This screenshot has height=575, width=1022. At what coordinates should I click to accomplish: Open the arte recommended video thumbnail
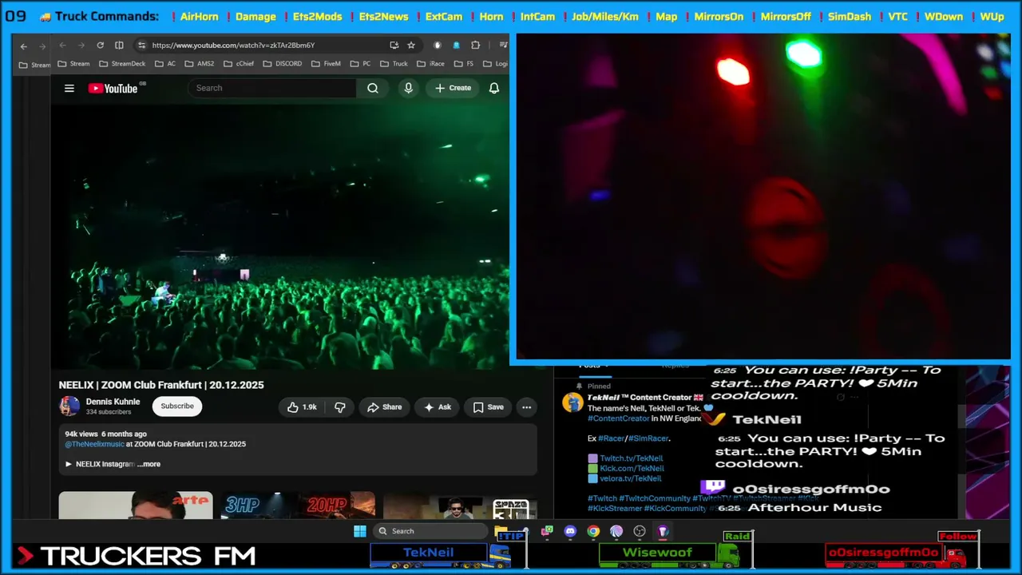(x=136, y=506)
